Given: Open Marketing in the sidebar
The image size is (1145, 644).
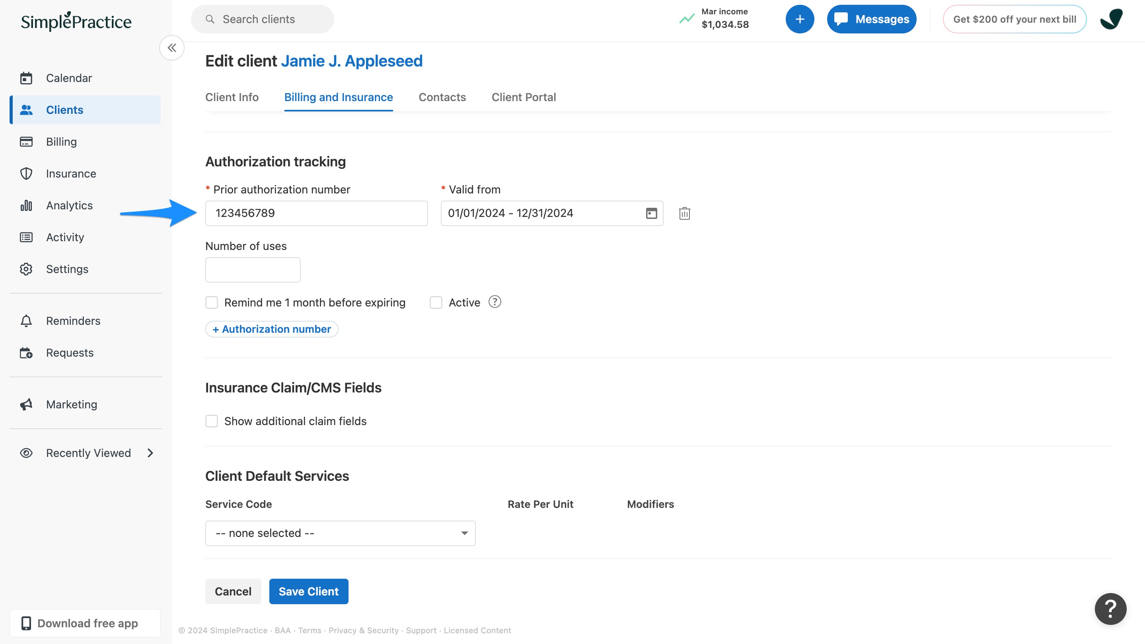Looking at the screenshot, I should click(x=85, y=404).
